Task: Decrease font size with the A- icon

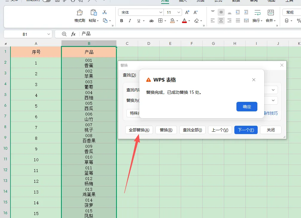Action: [195, 13]
